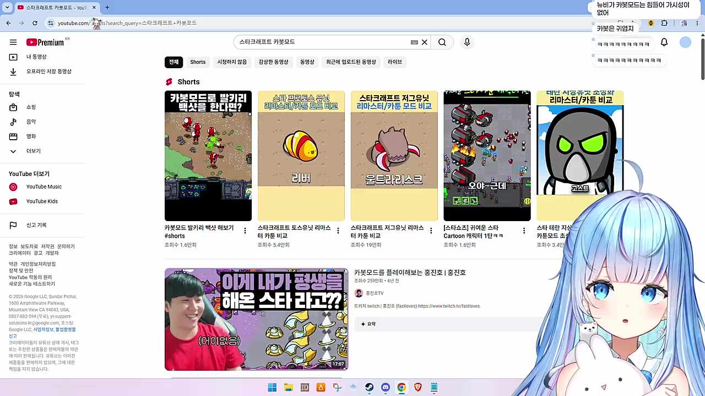Click the page vertical scrollbar thumb
The image size is (705, 396).
pos(702,59)
